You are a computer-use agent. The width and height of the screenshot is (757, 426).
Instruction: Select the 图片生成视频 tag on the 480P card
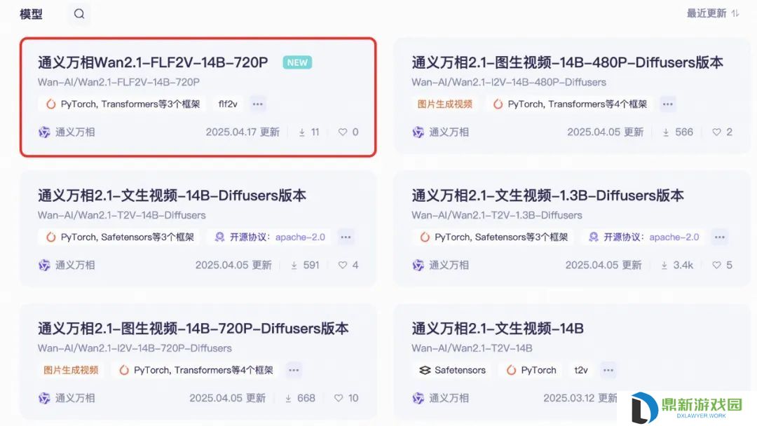click(444, 104)
